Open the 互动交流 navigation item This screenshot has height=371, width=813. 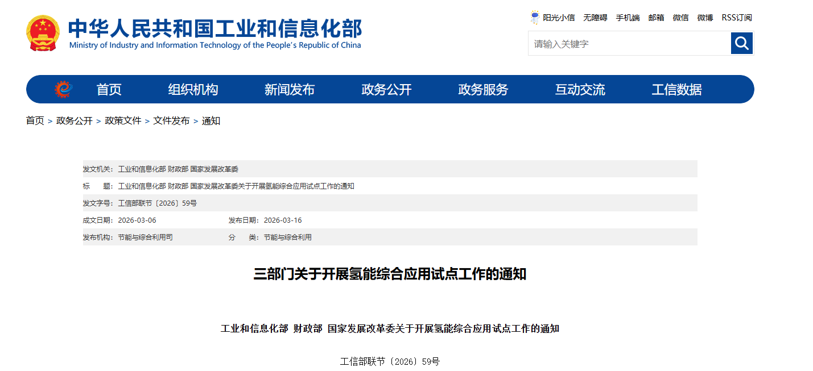pyautogui.click(x=580, y=90)
